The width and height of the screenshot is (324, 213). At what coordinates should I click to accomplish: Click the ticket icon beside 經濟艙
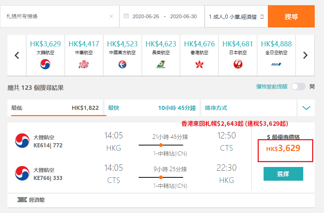coord(22,200)
